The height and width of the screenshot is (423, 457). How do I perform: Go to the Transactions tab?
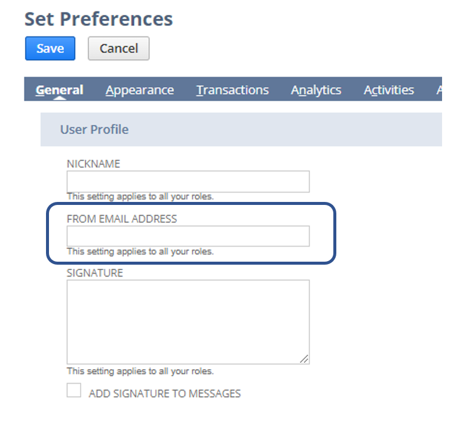pos(232,90)
